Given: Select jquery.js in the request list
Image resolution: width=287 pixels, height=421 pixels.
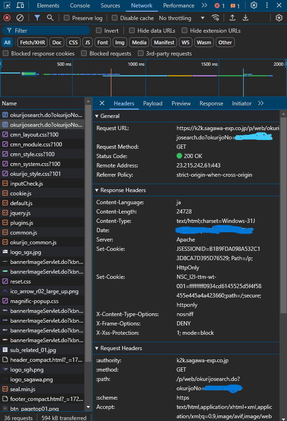Looking at the screenshot, I should pos(20,213).
